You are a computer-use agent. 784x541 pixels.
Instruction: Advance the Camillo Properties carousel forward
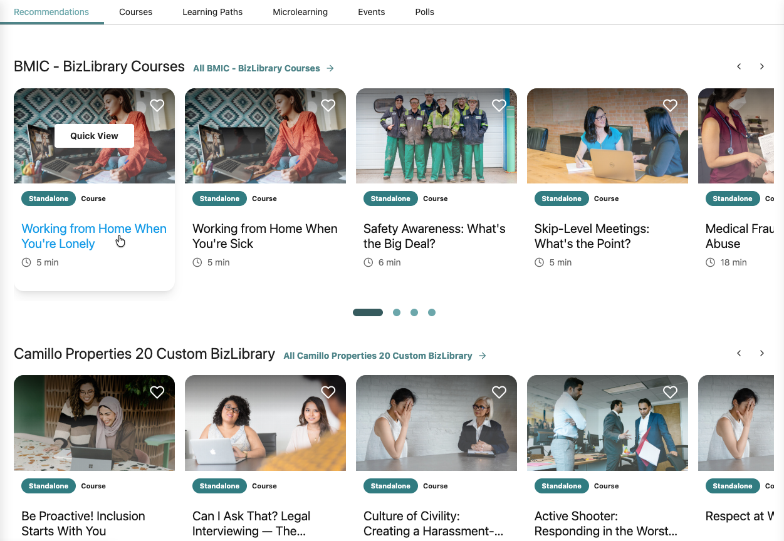(762, 353)
